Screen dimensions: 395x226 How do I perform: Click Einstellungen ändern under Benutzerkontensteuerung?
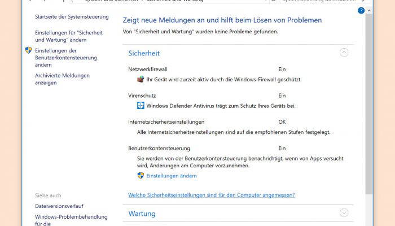(x=172, y=176)
